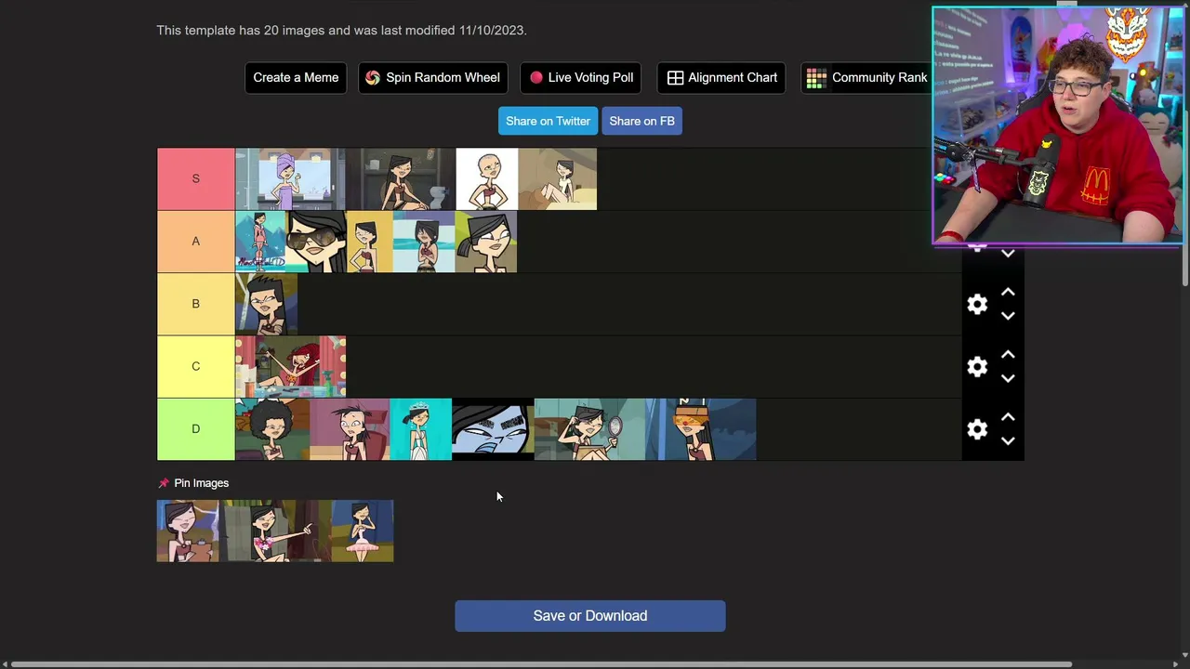The height and width of the screenshot is (669, 1190).
Task: Pick the orange-blindfold image in tier D
Action: 701,429
